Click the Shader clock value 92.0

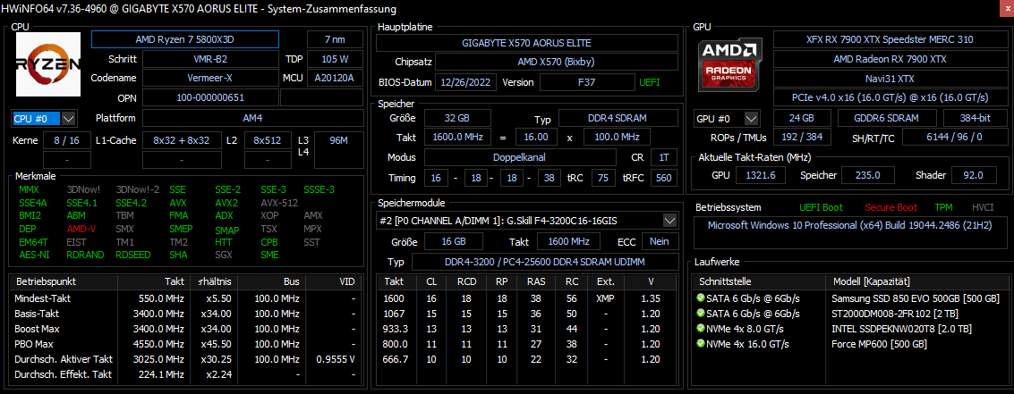point(973,175)
